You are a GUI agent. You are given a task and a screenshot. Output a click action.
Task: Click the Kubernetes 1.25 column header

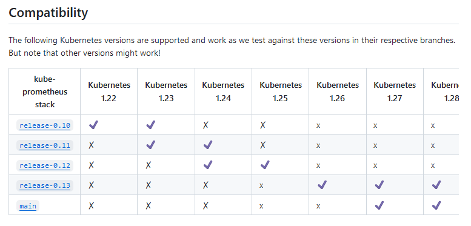pos(281,91)
